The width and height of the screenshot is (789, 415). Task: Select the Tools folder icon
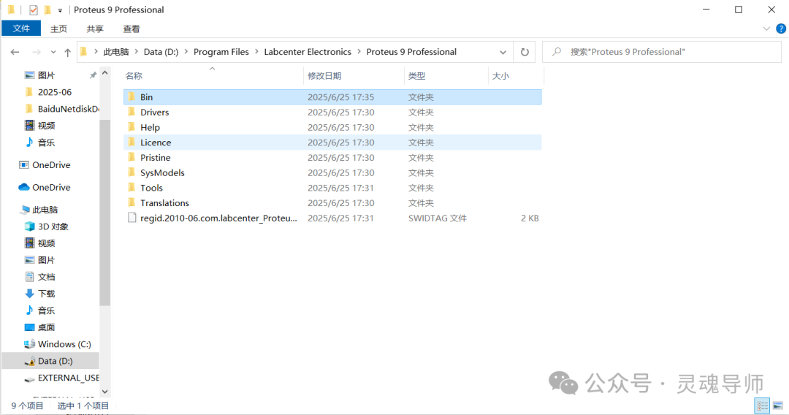click(x=131, y=187)
